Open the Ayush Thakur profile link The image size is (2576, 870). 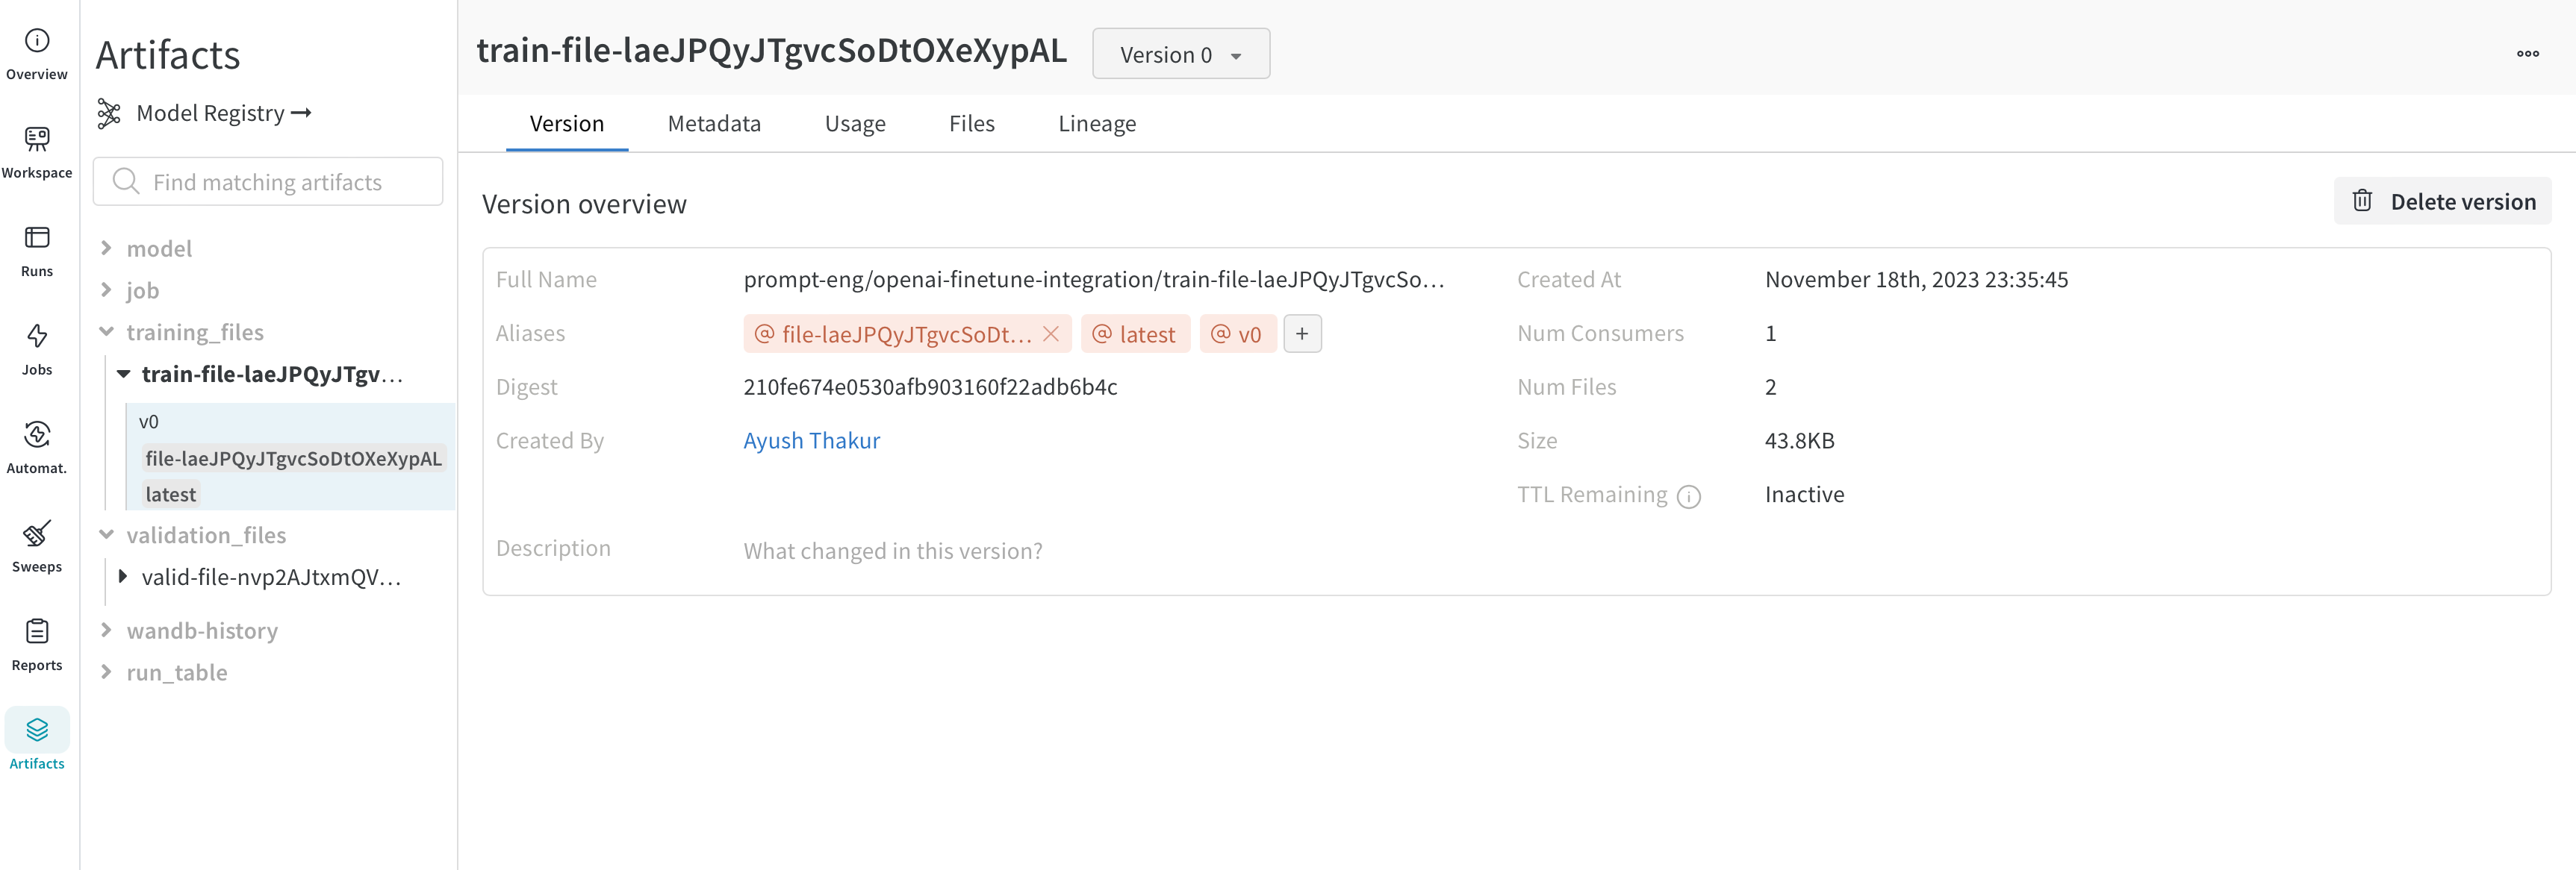[811, 440]
